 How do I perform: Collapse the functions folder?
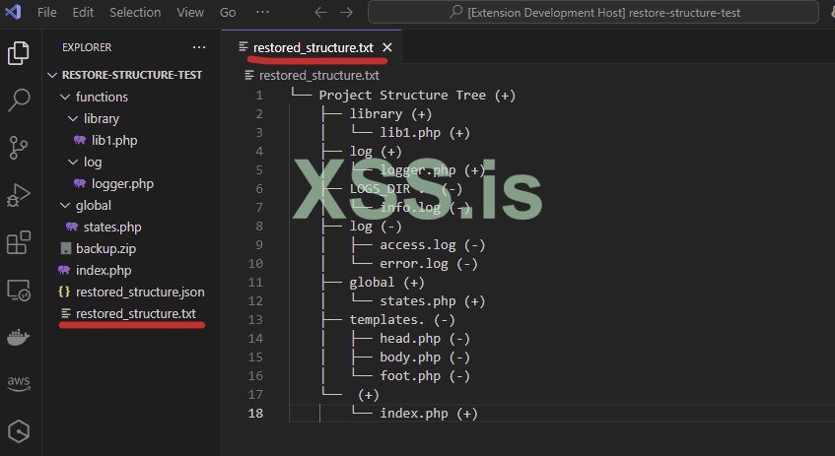65,97
